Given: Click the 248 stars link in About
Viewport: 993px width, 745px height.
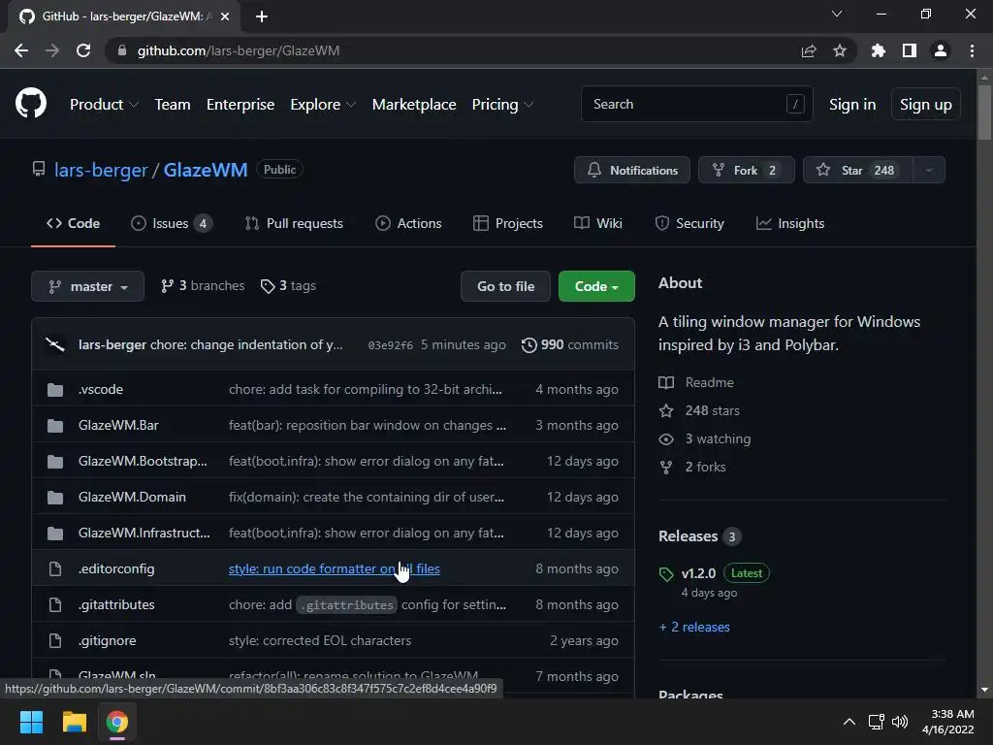Looking at the screenshot, I should coord(699,410).
